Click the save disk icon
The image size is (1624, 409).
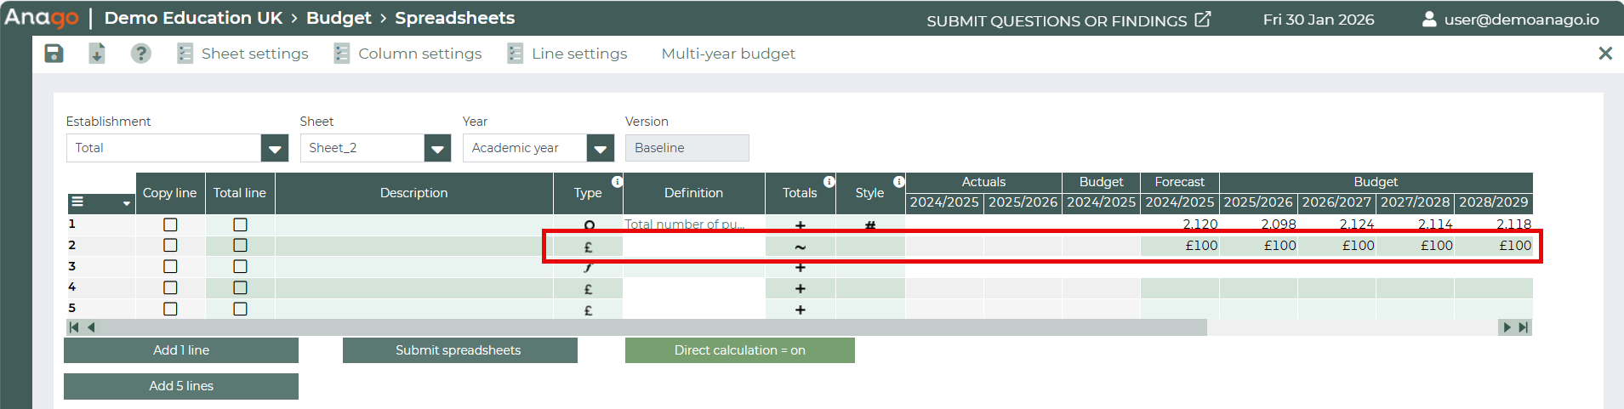click(54, 54)
